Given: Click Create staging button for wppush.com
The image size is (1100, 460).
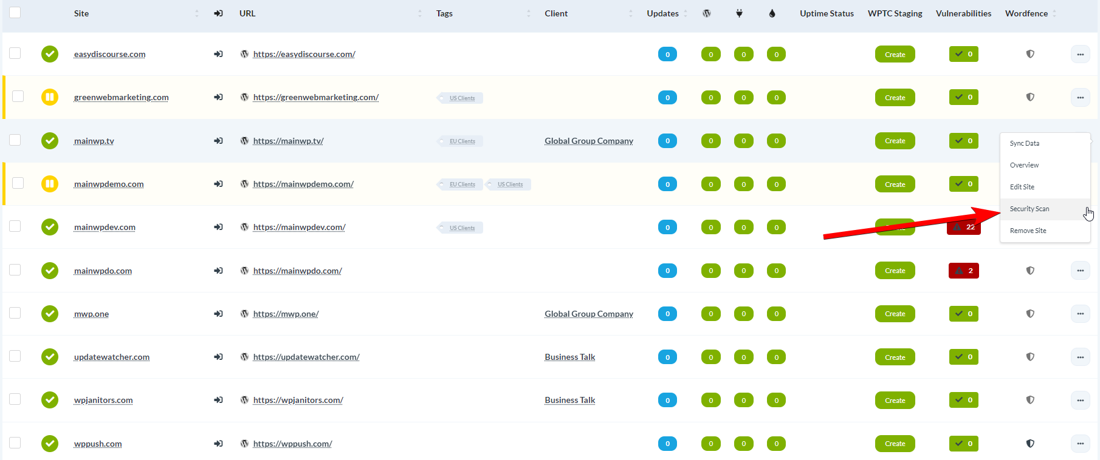Looking at the screenshot, I should click(895, 444).
